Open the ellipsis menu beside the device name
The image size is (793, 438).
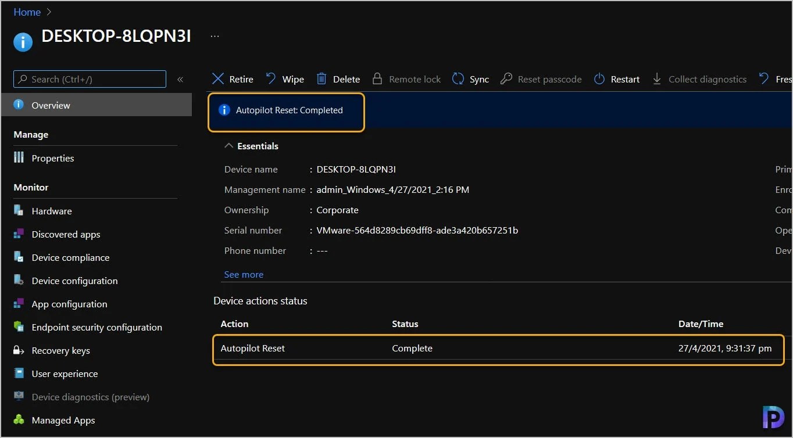pyautogui.click(x=215, y=36)
